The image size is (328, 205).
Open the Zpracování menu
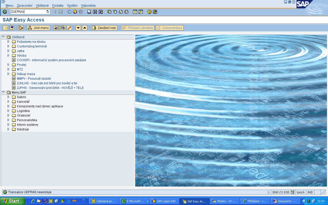pyautogui.click(x=25, y=6)
